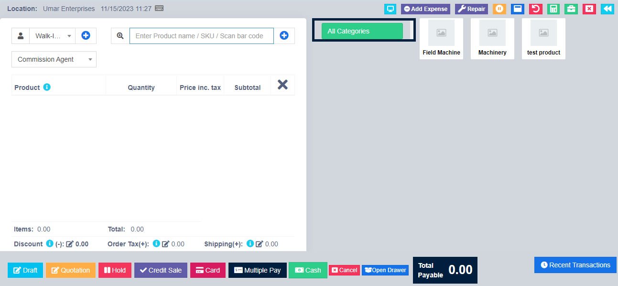The height and width of the screenshot is (286, 618).
Task: Add a new customer with plus icon
Action: pos(86,36)
